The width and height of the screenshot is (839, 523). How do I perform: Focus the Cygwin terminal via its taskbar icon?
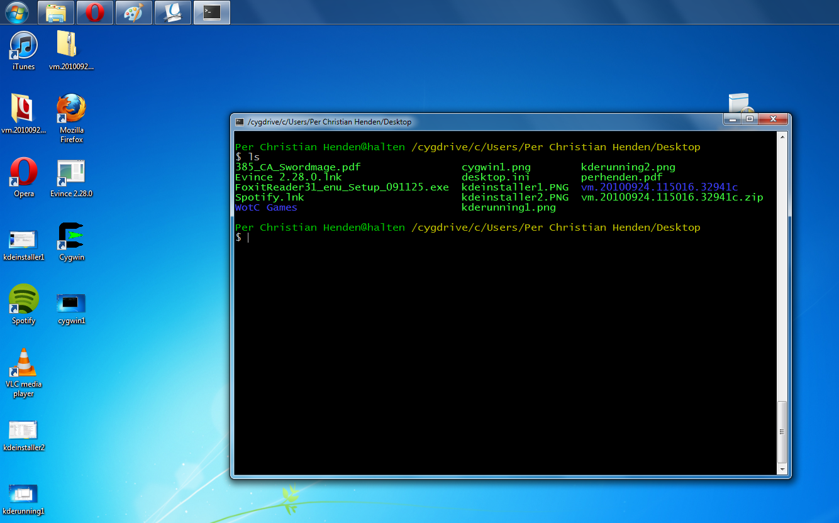(211, 12)
